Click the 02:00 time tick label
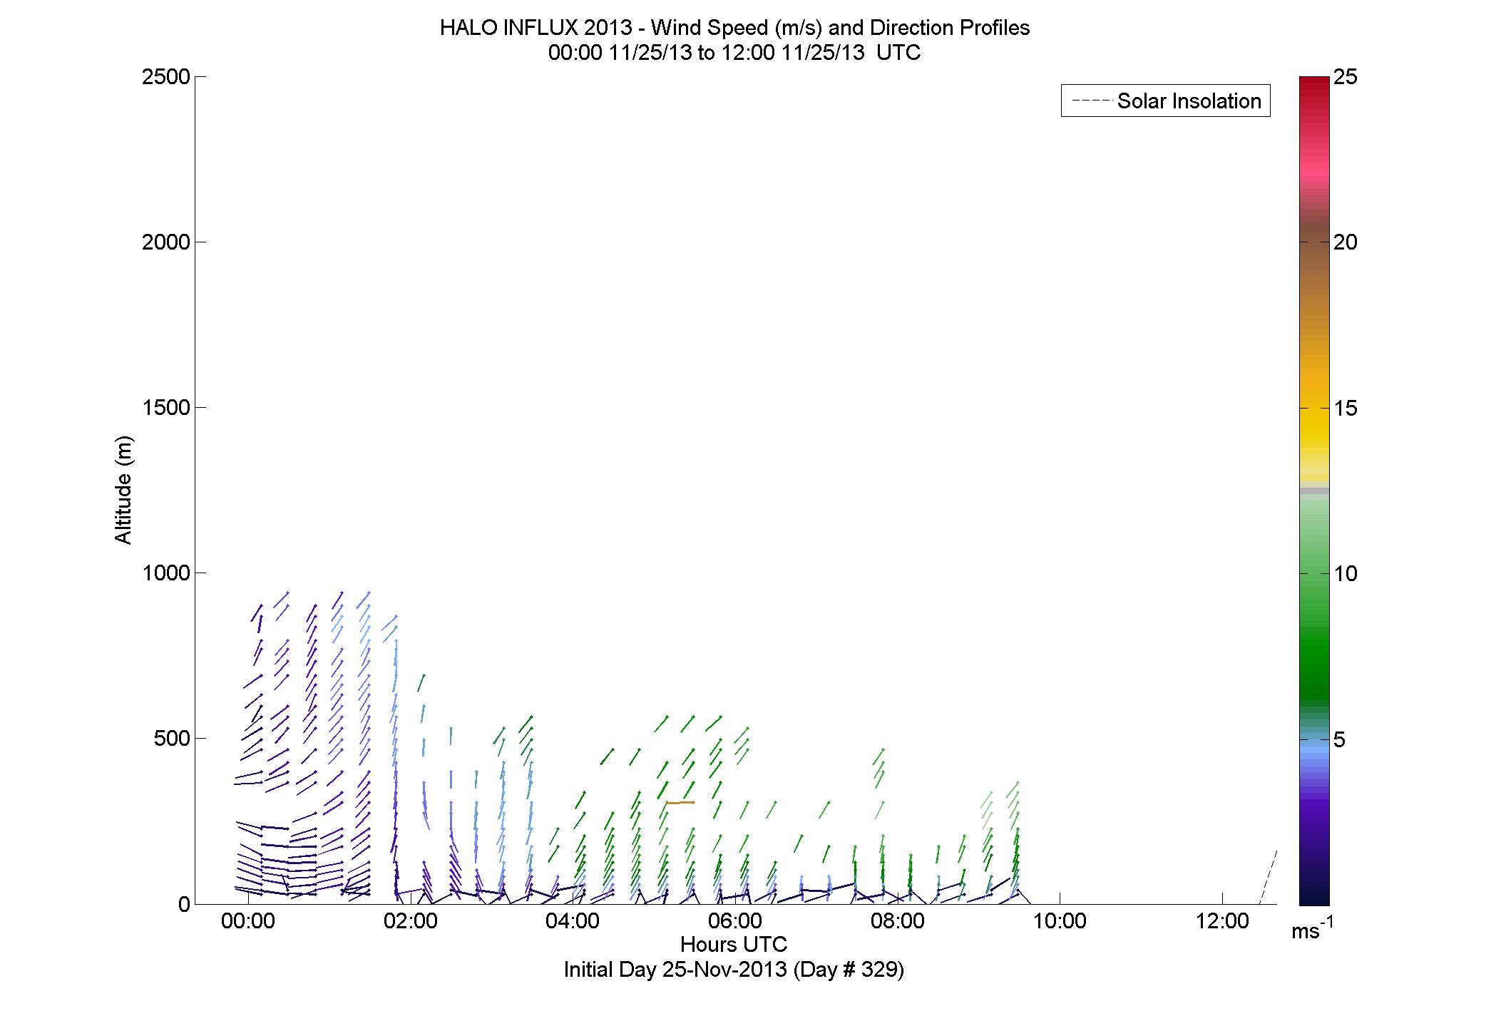The width and height of the screenshot is (1496, 1016). tap(411, 921)
